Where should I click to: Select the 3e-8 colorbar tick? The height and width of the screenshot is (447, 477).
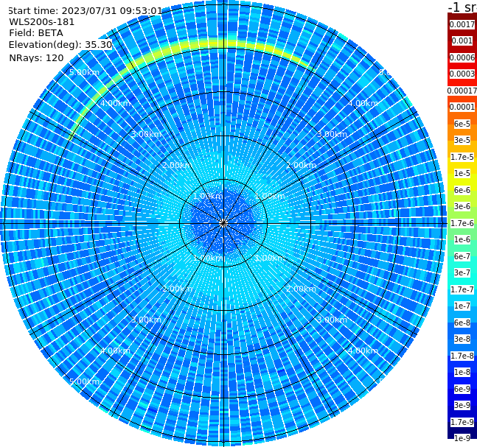pos(462,339)
